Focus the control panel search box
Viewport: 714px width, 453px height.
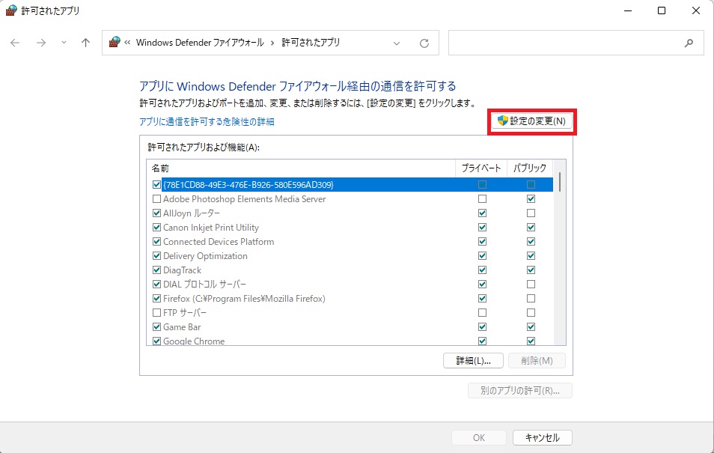pos(576,43)
